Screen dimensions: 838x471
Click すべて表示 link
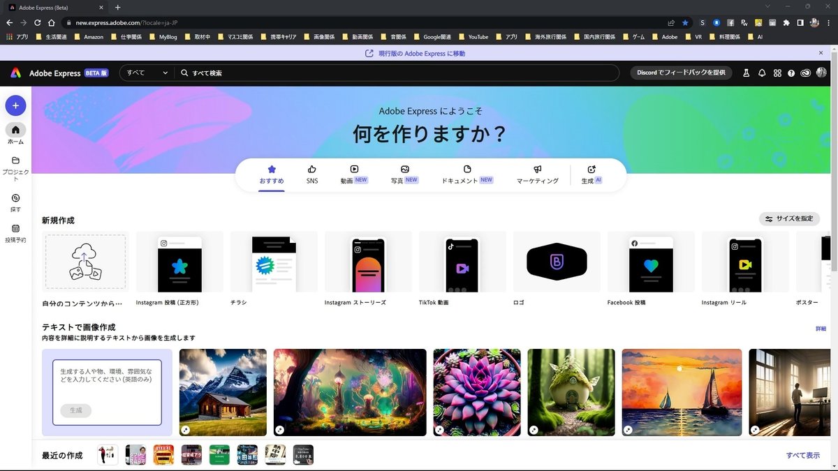click(803, 455)
